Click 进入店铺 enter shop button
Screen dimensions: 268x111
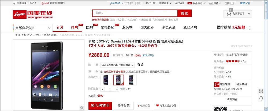coord(242,84)
